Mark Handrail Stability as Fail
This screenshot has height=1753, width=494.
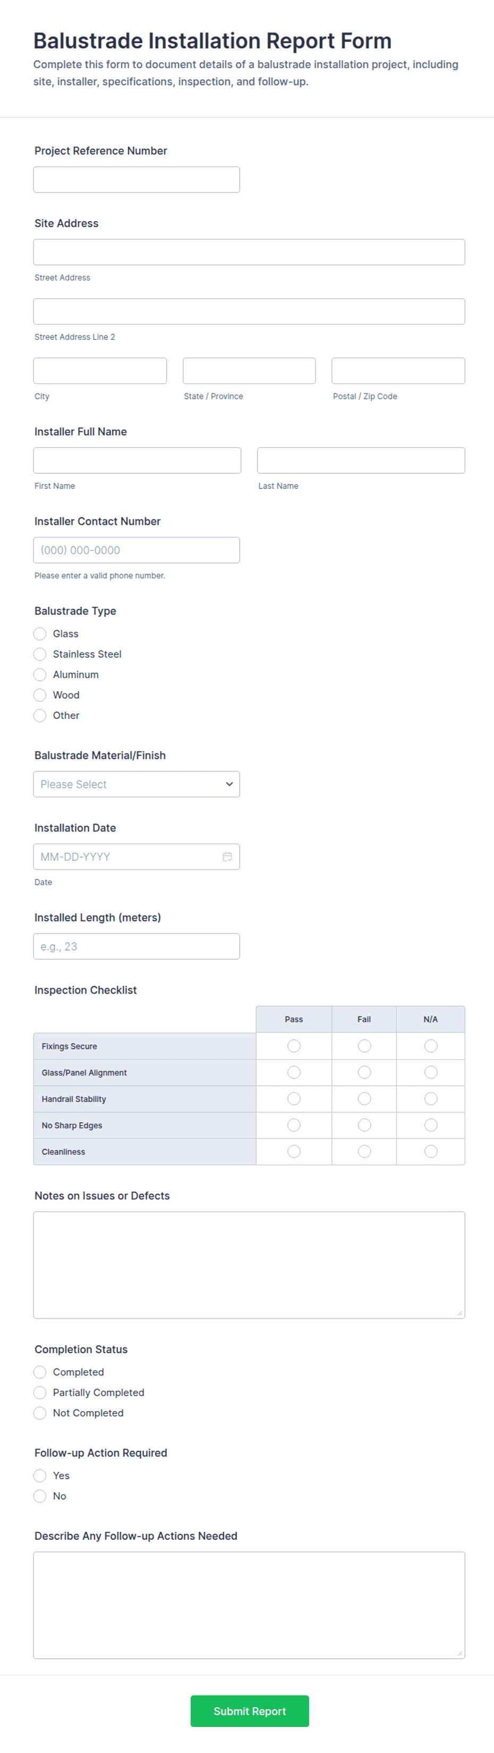tap(364, 1098)
